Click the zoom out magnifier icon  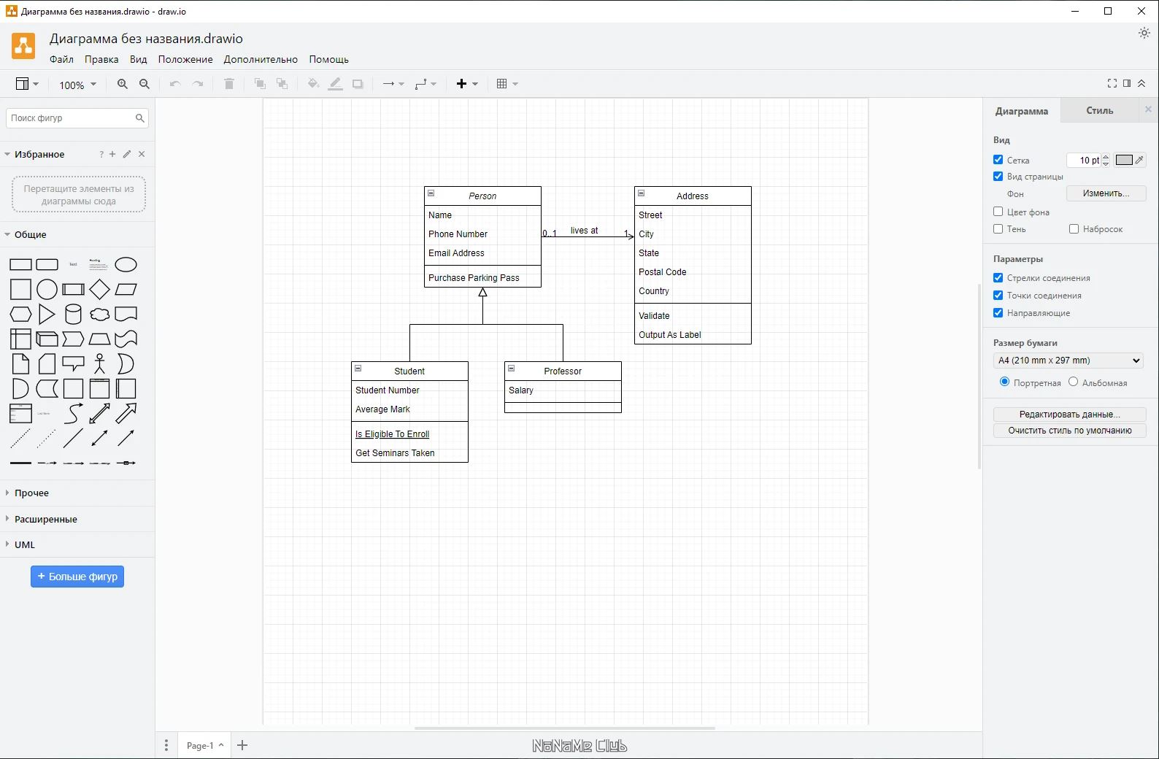[145, 84]
